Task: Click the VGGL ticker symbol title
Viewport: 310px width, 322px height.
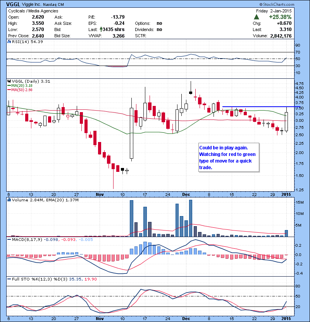Action: tap(13, 4)
